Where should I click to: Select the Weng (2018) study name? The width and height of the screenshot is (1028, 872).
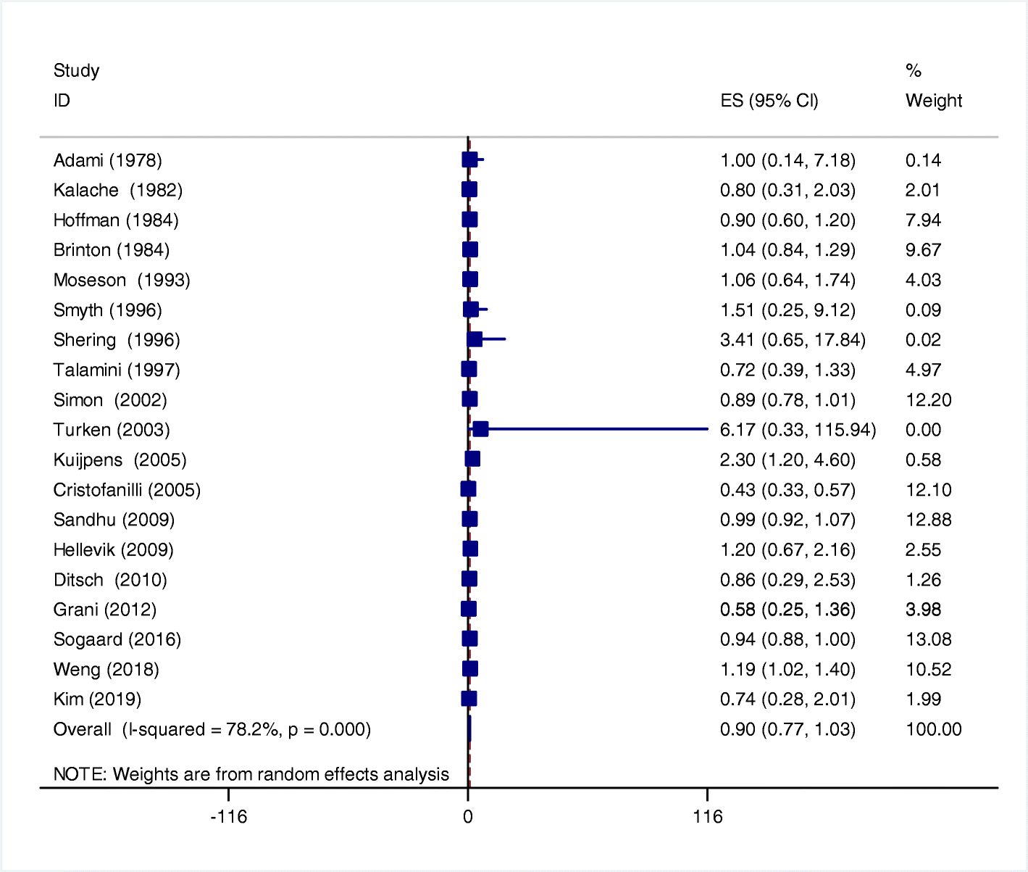pos(106,669)
